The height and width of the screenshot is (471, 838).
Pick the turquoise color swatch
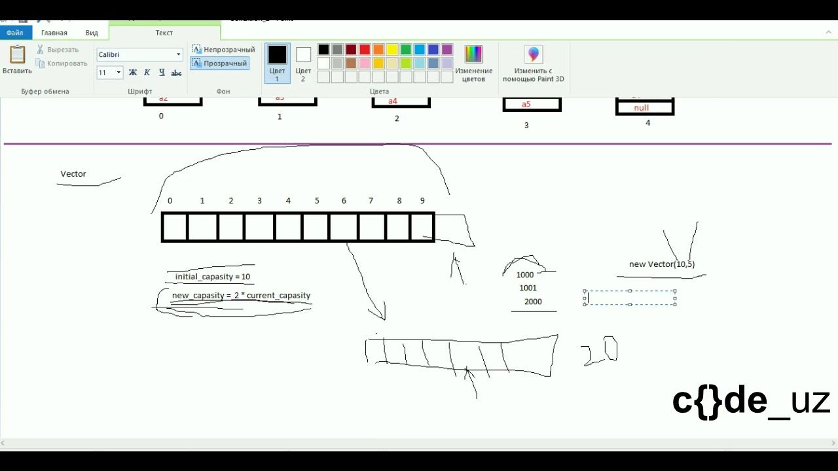420,50
